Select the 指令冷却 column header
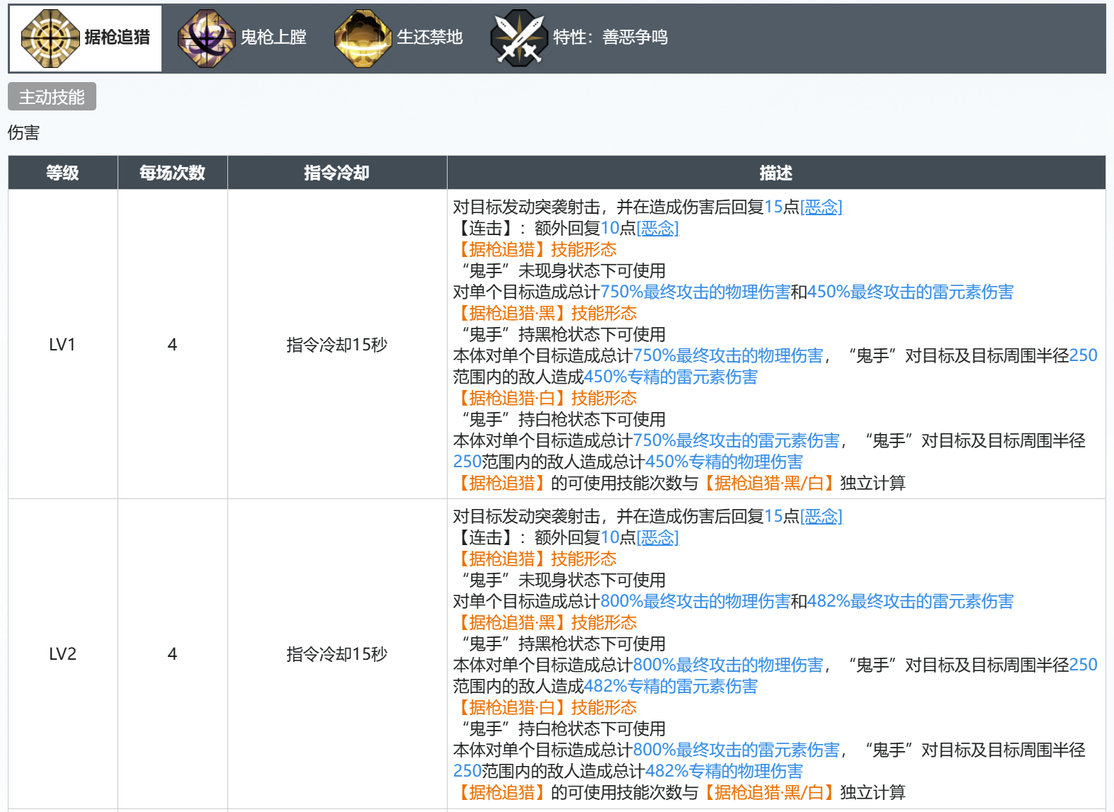1114x812 pixels. coord(336,173)
